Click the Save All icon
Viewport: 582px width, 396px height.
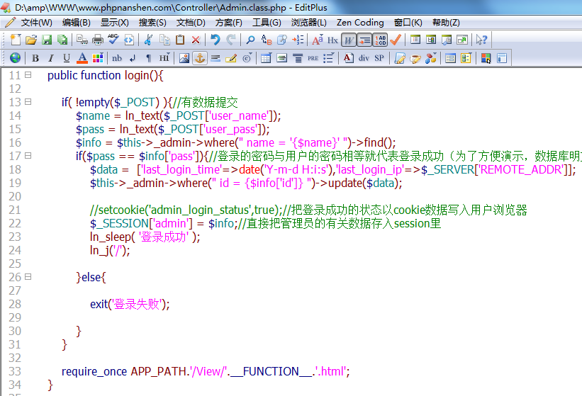(62, 40)
